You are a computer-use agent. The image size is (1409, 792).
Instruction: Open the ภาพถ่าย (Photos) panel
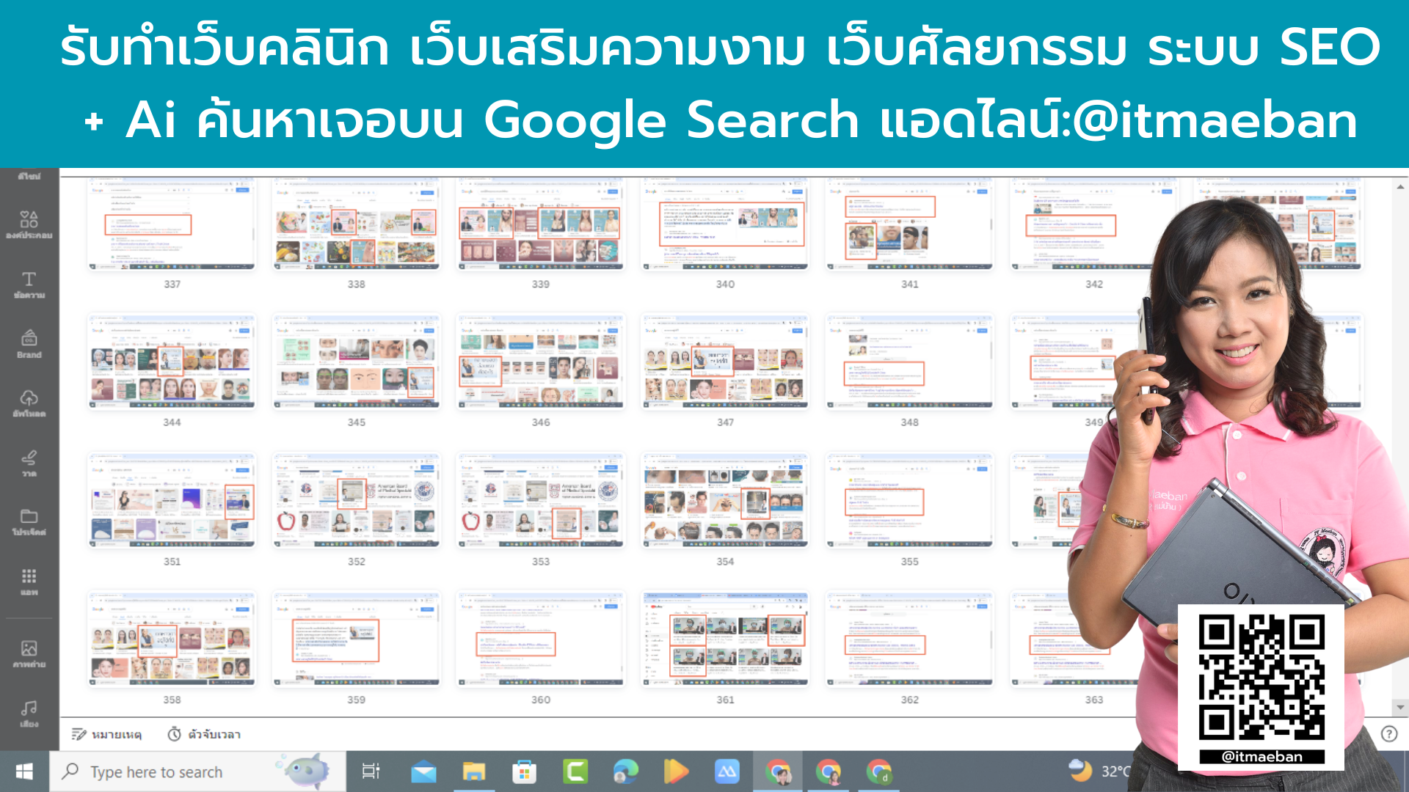point(29,653)
